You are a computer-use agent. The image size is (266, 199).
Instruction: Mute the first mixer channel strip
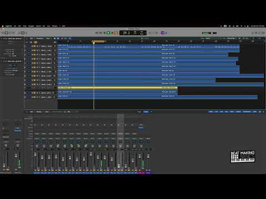(x=35, y=170)
